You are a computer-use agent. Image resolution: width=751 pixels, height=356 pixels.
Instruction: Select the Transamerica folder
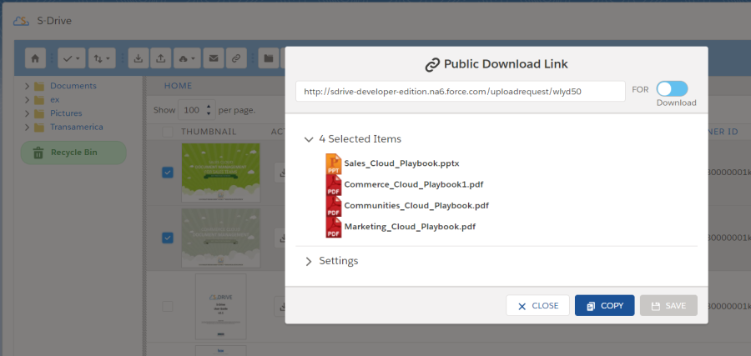(x=76, y=127)
